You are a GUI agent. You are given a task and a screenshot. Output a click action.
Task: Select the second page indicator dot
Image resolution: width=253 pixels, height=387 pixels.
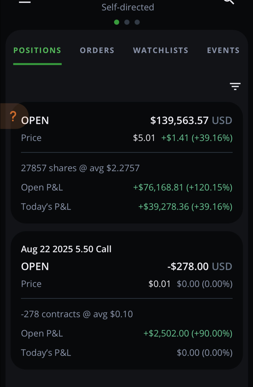(127, 22)
